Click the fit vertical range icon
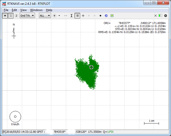The width and height of the screenshot is (171, 136). (x=71, y=16)
